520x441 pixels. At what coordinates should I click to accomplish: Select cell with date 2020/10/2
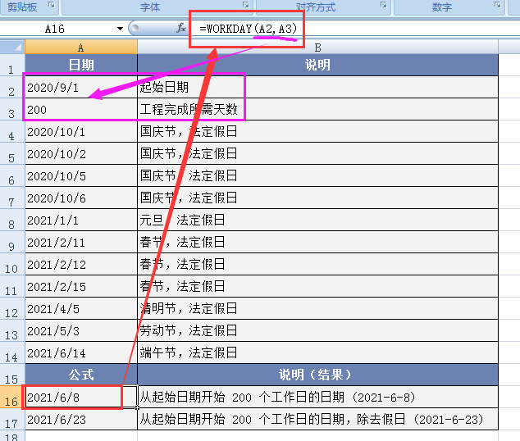click(x=81, y=154)
